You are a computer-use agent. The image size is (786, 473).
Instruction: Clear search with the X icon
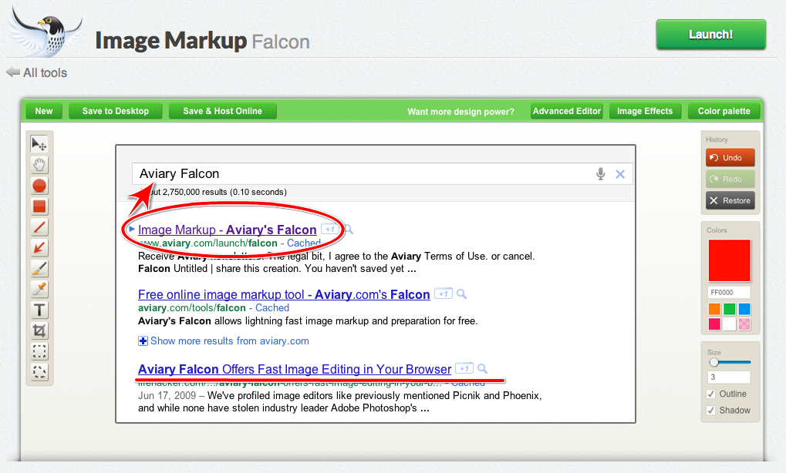(620, 174)
